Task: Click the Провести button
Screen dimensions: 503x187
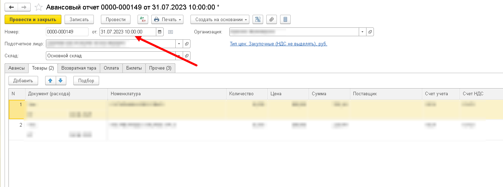Action: click(116, 19)
